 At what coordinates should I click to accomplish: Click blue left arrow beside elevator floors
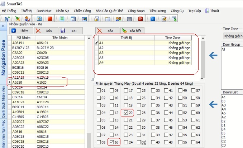[214, 104]
